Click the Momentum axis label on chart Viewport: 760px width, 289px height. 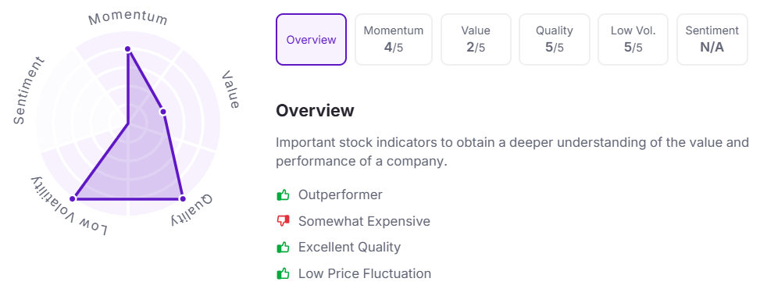(128, 19)
